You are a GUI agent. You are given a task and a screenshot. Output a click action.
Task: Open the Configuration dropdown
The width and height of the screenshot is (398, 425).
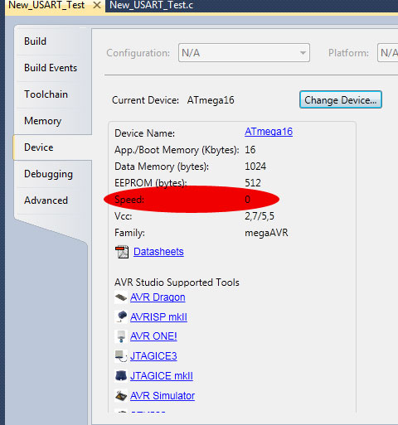pyautogui.click(x=244, y=53)
